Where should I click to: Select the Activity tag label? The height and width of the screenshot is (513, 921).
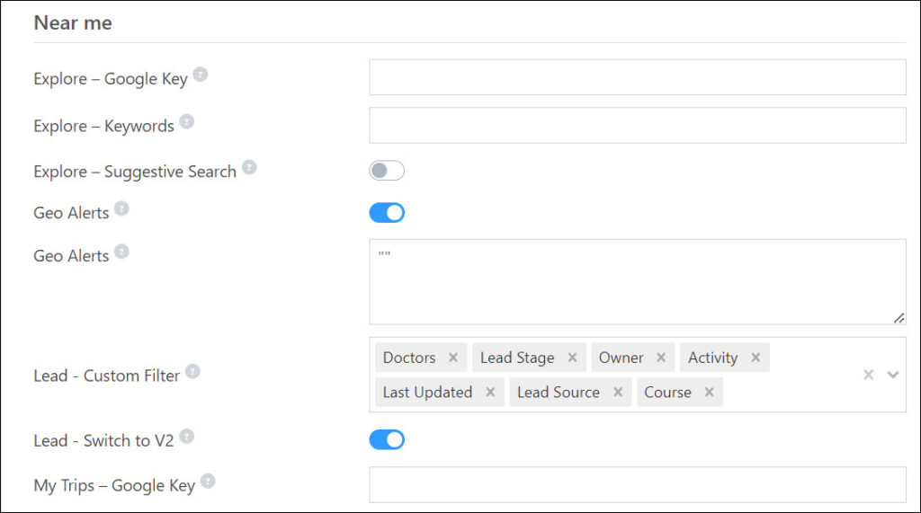tap(713, 358)
